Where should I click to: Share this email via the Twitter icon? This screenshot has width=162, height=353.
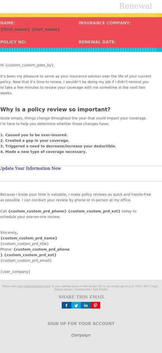[76, 305]
